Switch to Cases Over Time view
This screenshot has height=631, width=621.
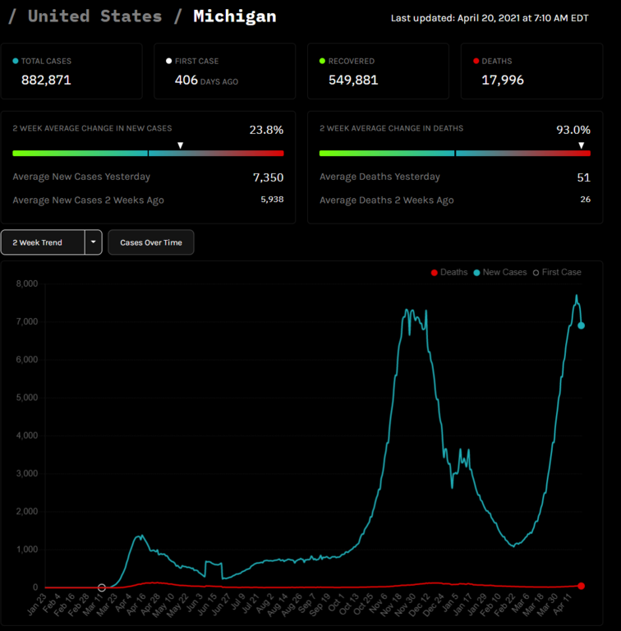pos(151,242)
